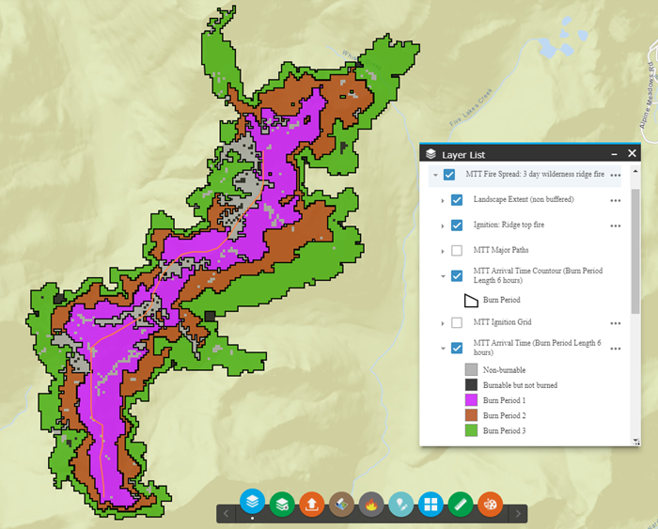
Task: Collapse the MTT Fire Spread group layer
Action: click(x=434, y=175)
